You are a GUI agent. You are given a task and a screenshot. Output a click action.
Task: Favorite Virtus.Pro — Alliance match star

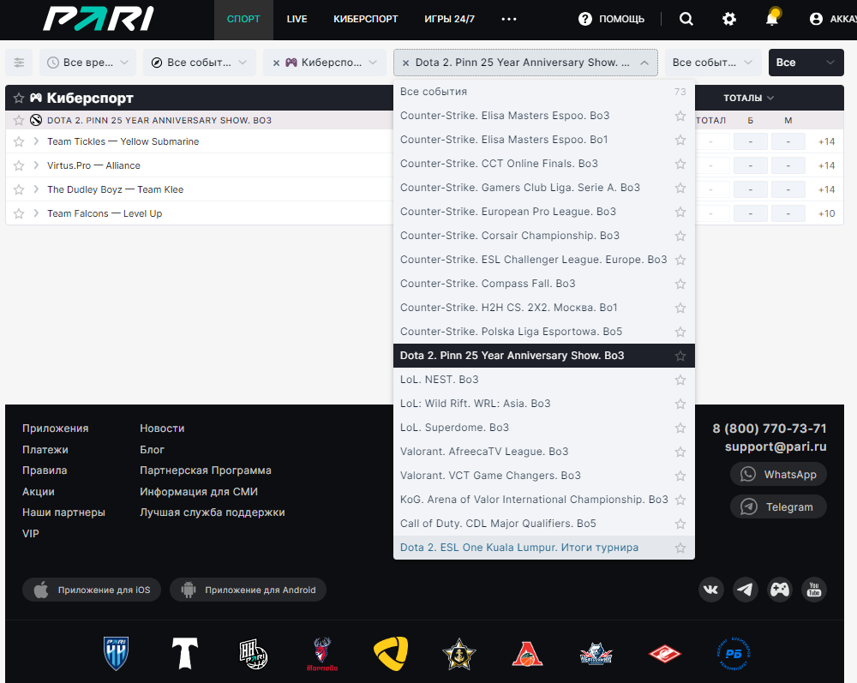[19, 165]
